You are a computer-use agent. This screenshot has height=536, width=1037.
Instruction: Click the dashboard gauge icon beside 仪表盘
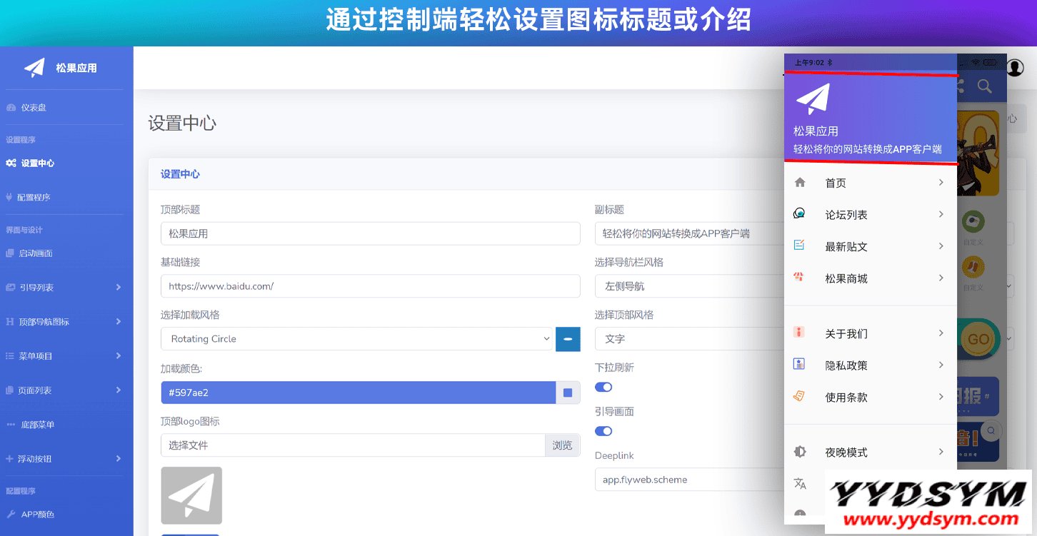coord(11,108)
